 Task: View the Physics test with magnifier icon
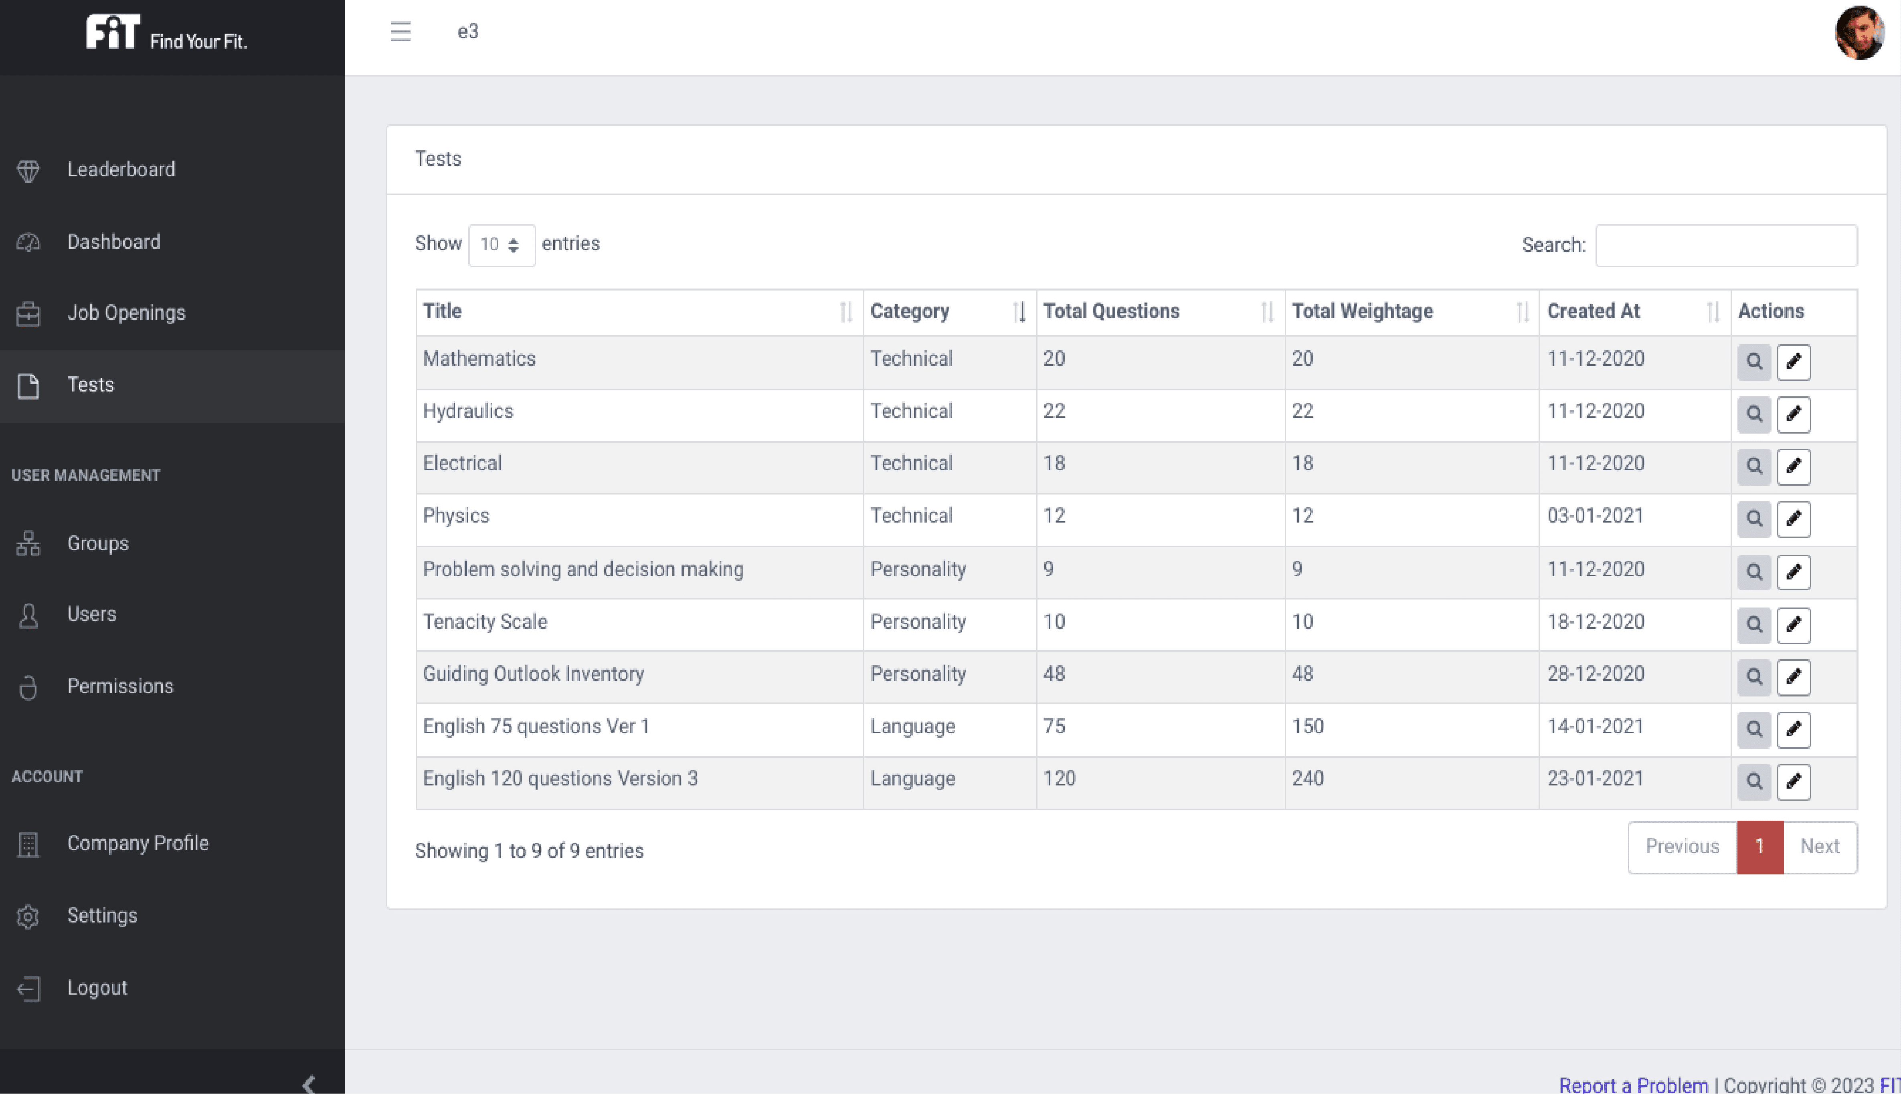(x=1753, y=519)
